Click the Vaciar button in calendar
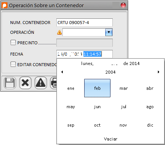 [x=111, y=139]
